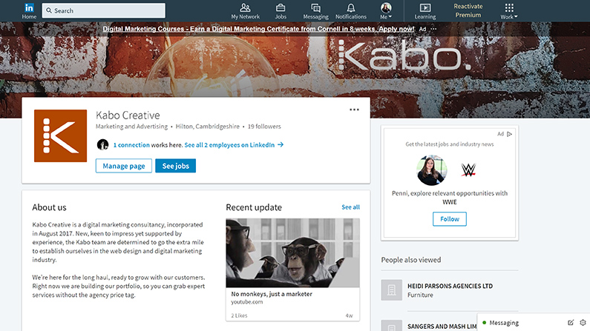Click the 19 followers text
The height and width of the screenshot is (331, 590).
click(x=264, y=127)
